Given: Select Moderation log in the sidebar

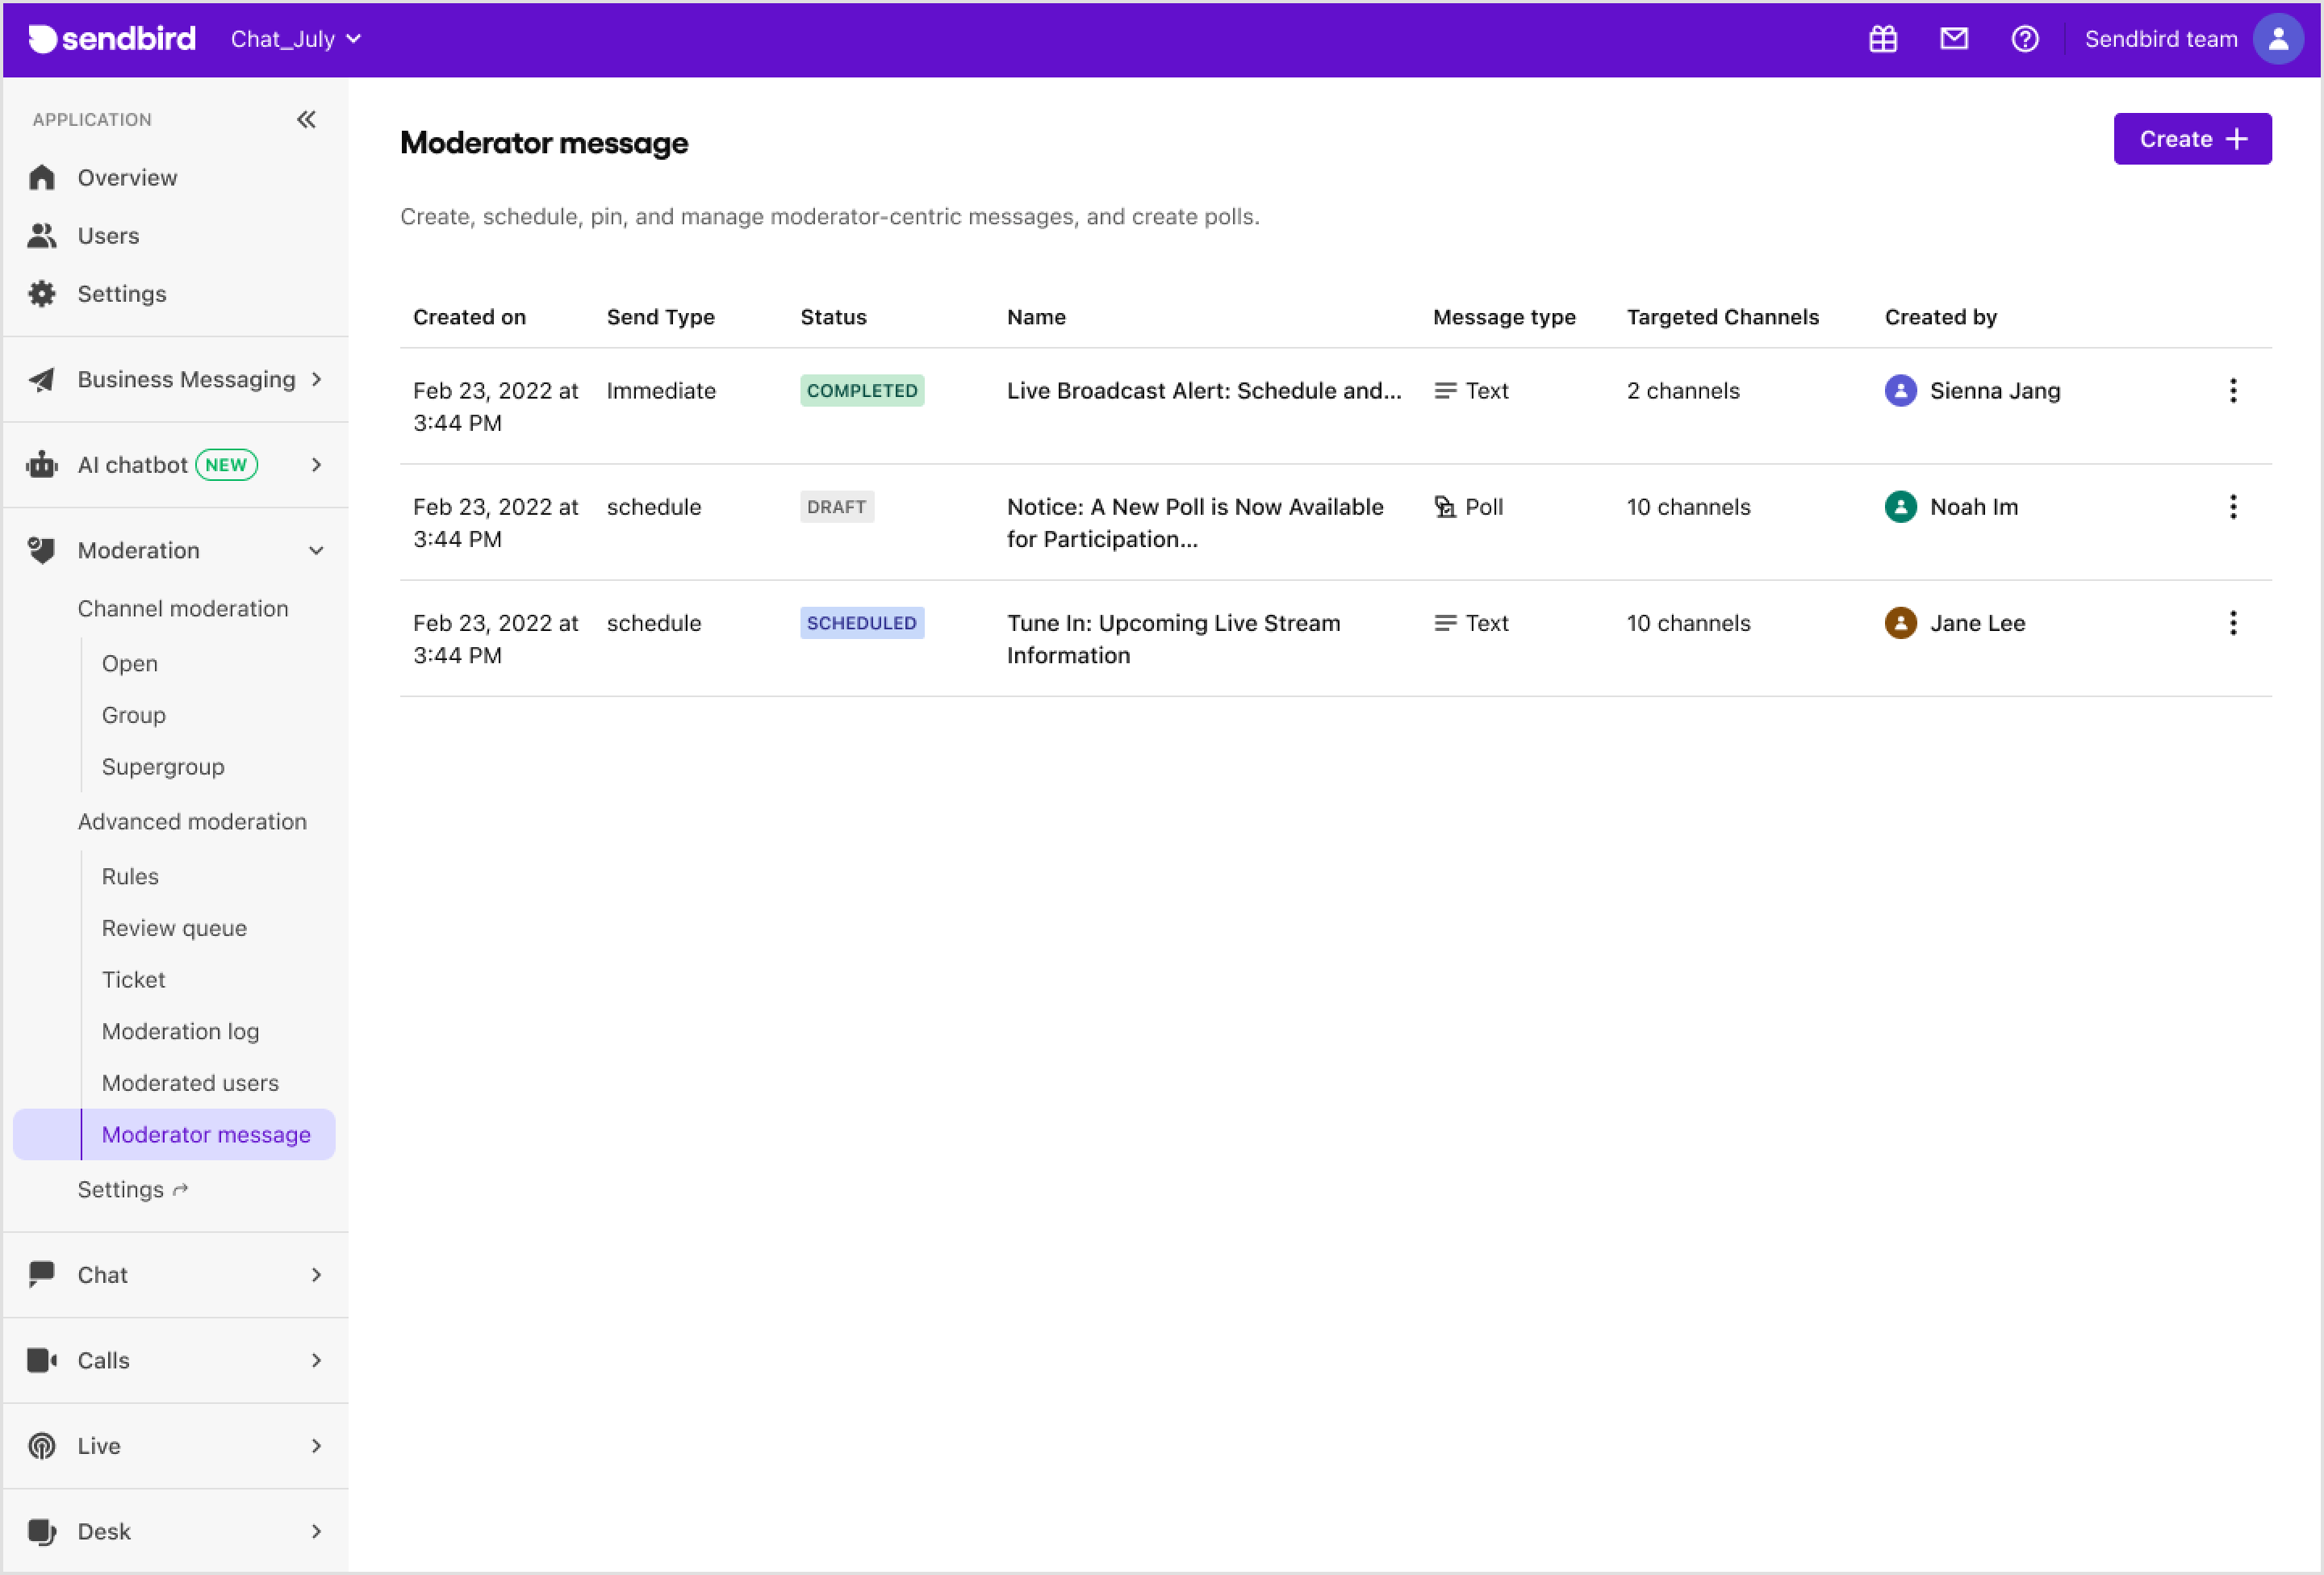Looking at the screenshot, I should click(180, 1031).
